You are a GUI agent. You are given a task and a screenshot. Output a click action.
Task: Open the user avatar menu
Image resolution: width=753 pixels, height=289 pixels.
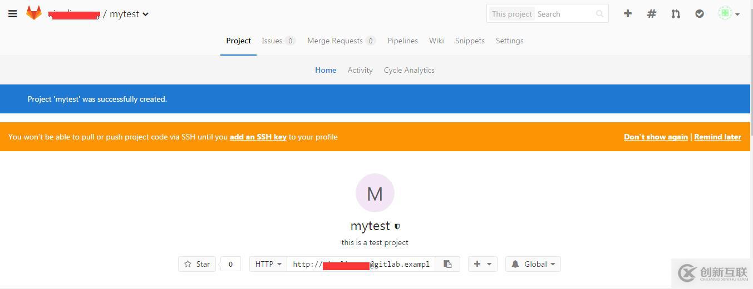click(x=729, y=14)
